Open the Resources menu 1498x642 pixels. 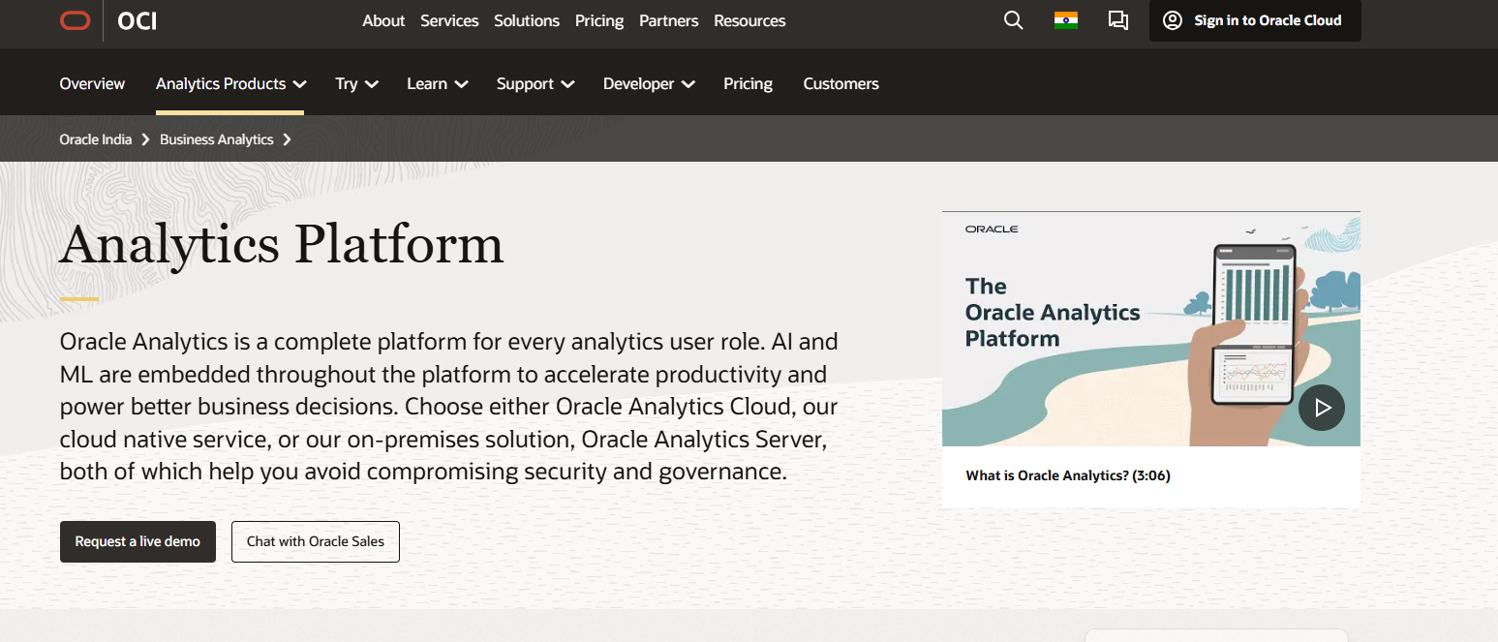click(749, 20)
